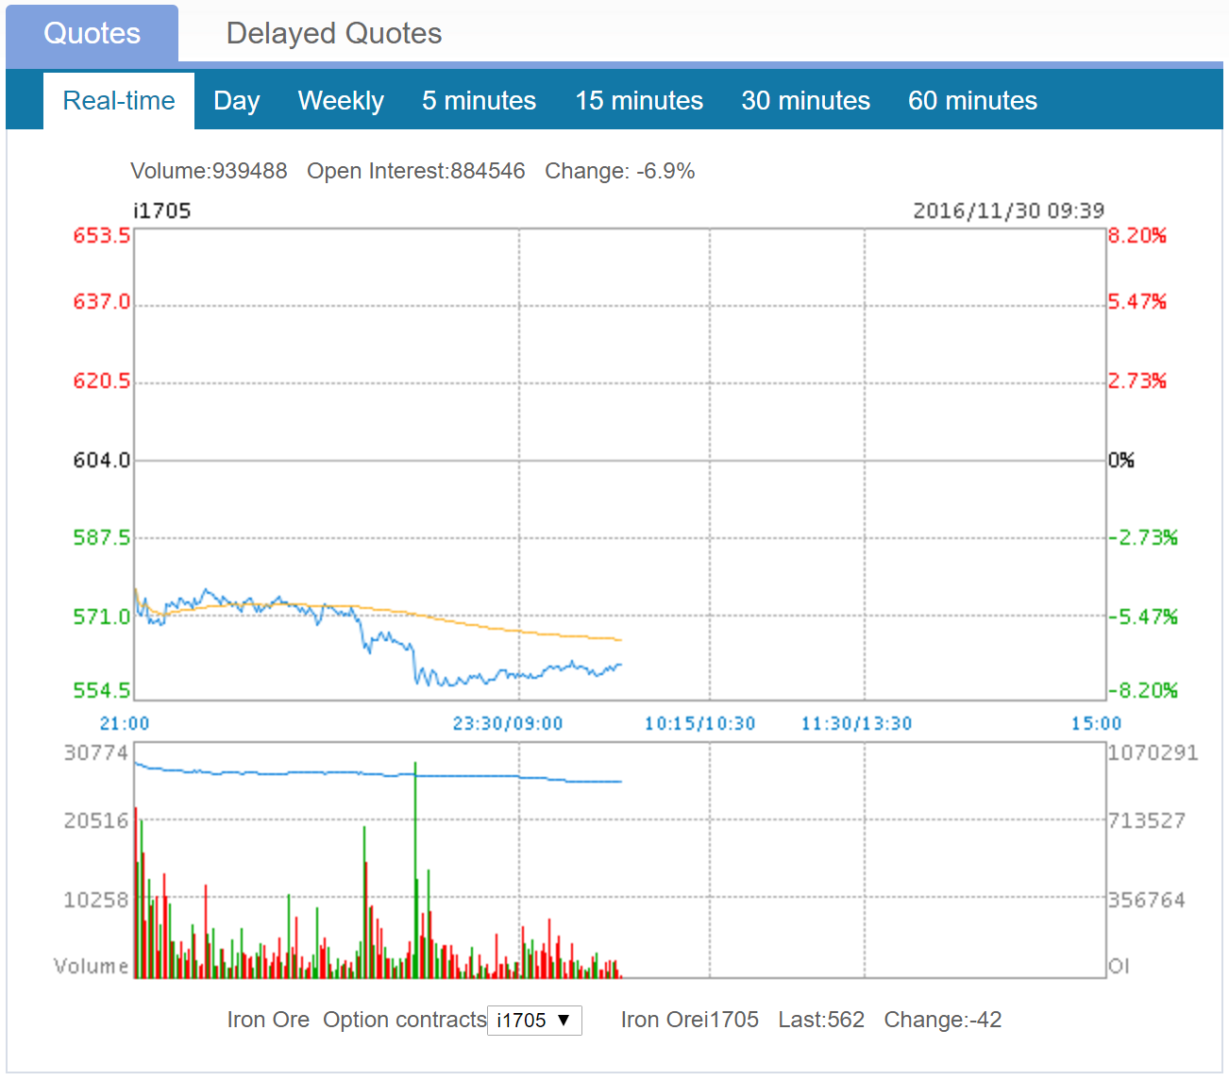1229x1081 pixels.
Task: Show the Day chart
Action: [236, 101]
